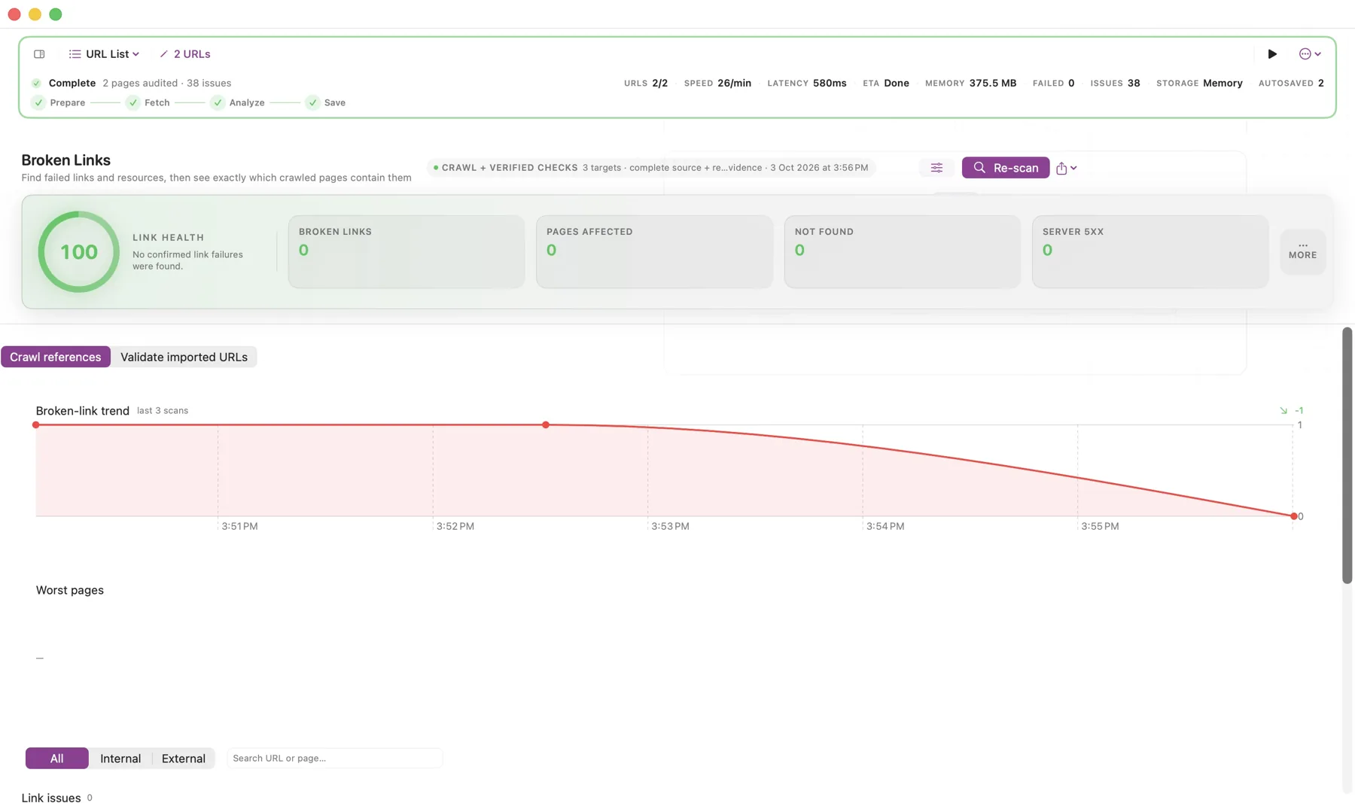Click the Re-scan button

[x=1005, y=168]
